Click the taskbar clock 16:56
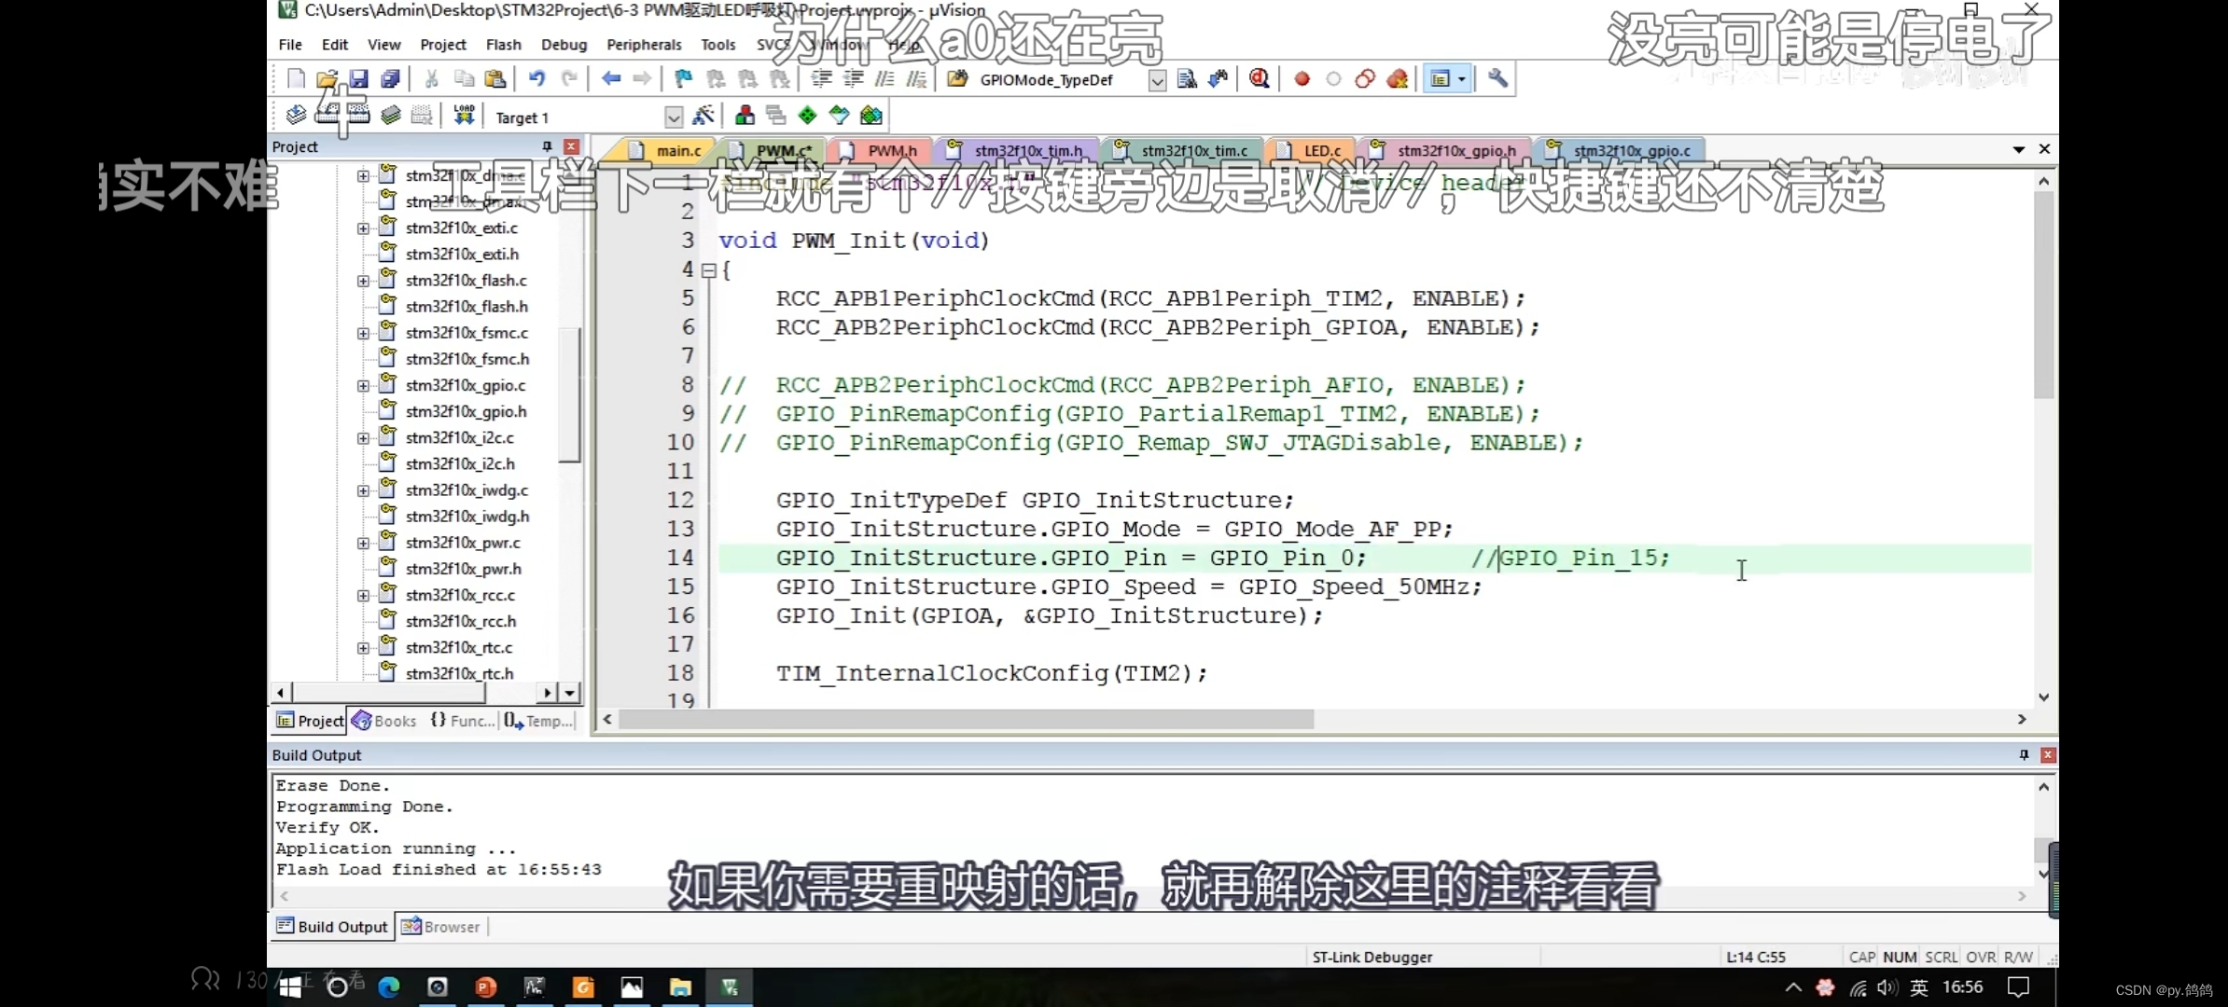The width and height of the screenshot is (2228, 1007). (x=1962, y=986)
